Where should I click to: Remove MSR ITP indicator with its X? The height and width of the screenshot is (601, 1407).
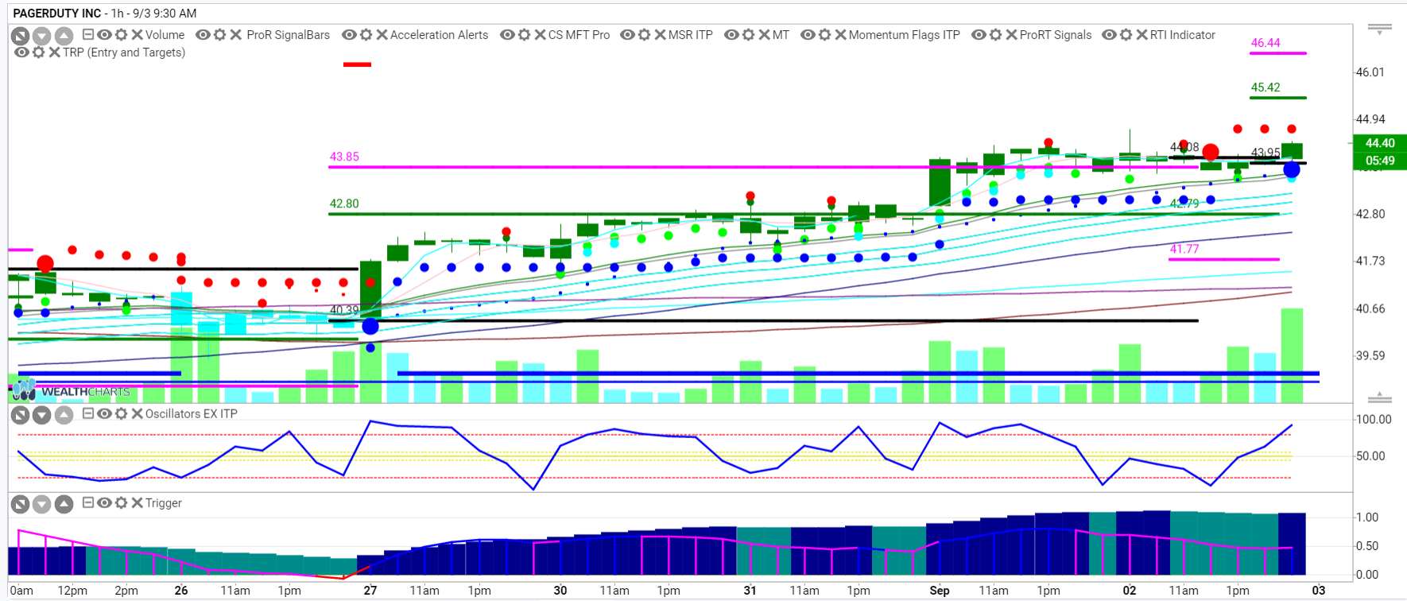coord(660,35)
